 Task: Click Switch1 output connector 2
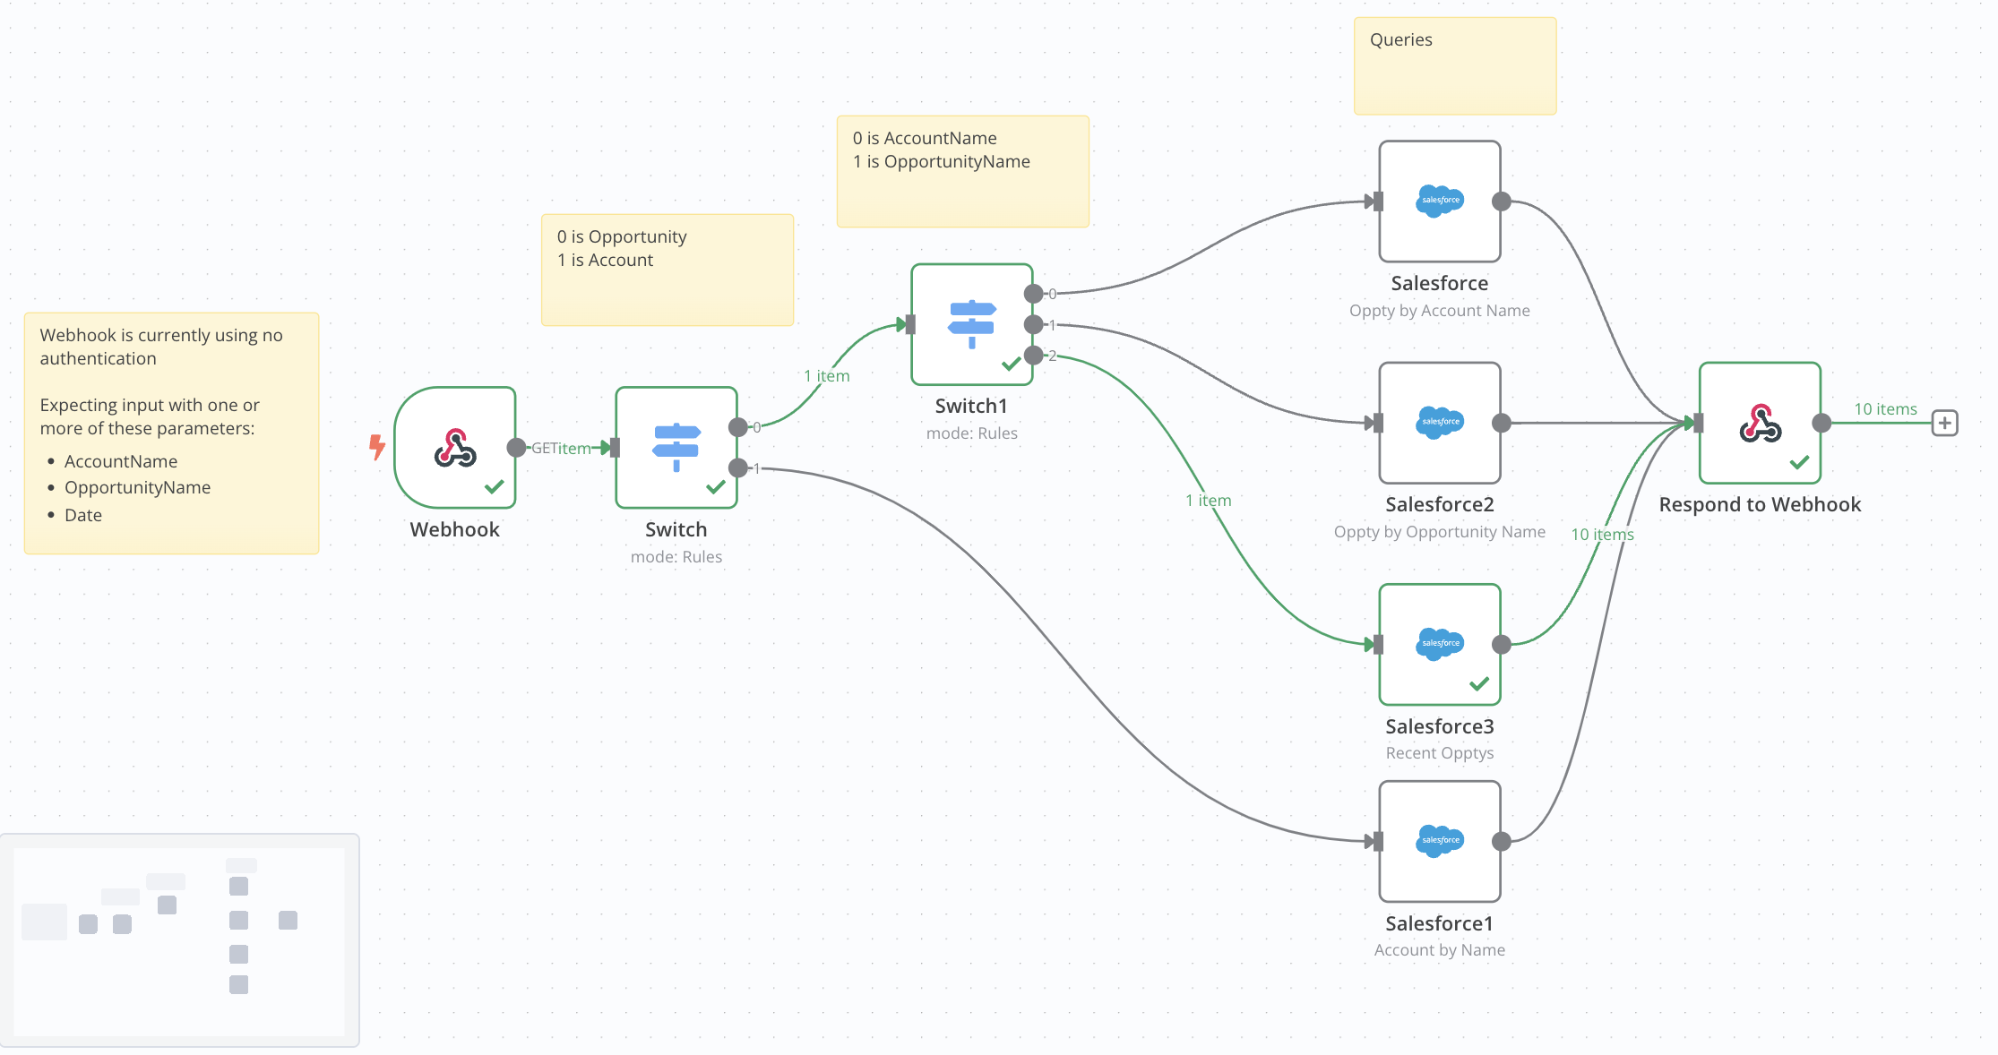1034,356
